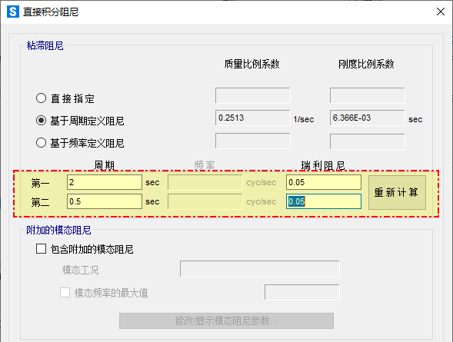Click the 重新计算 button
The image size is (453, 342).
(397, 192)
